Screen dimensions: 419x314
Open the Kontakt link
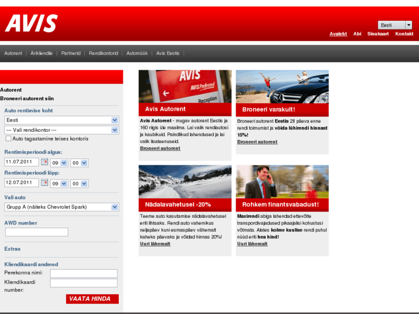pos(404,33)
